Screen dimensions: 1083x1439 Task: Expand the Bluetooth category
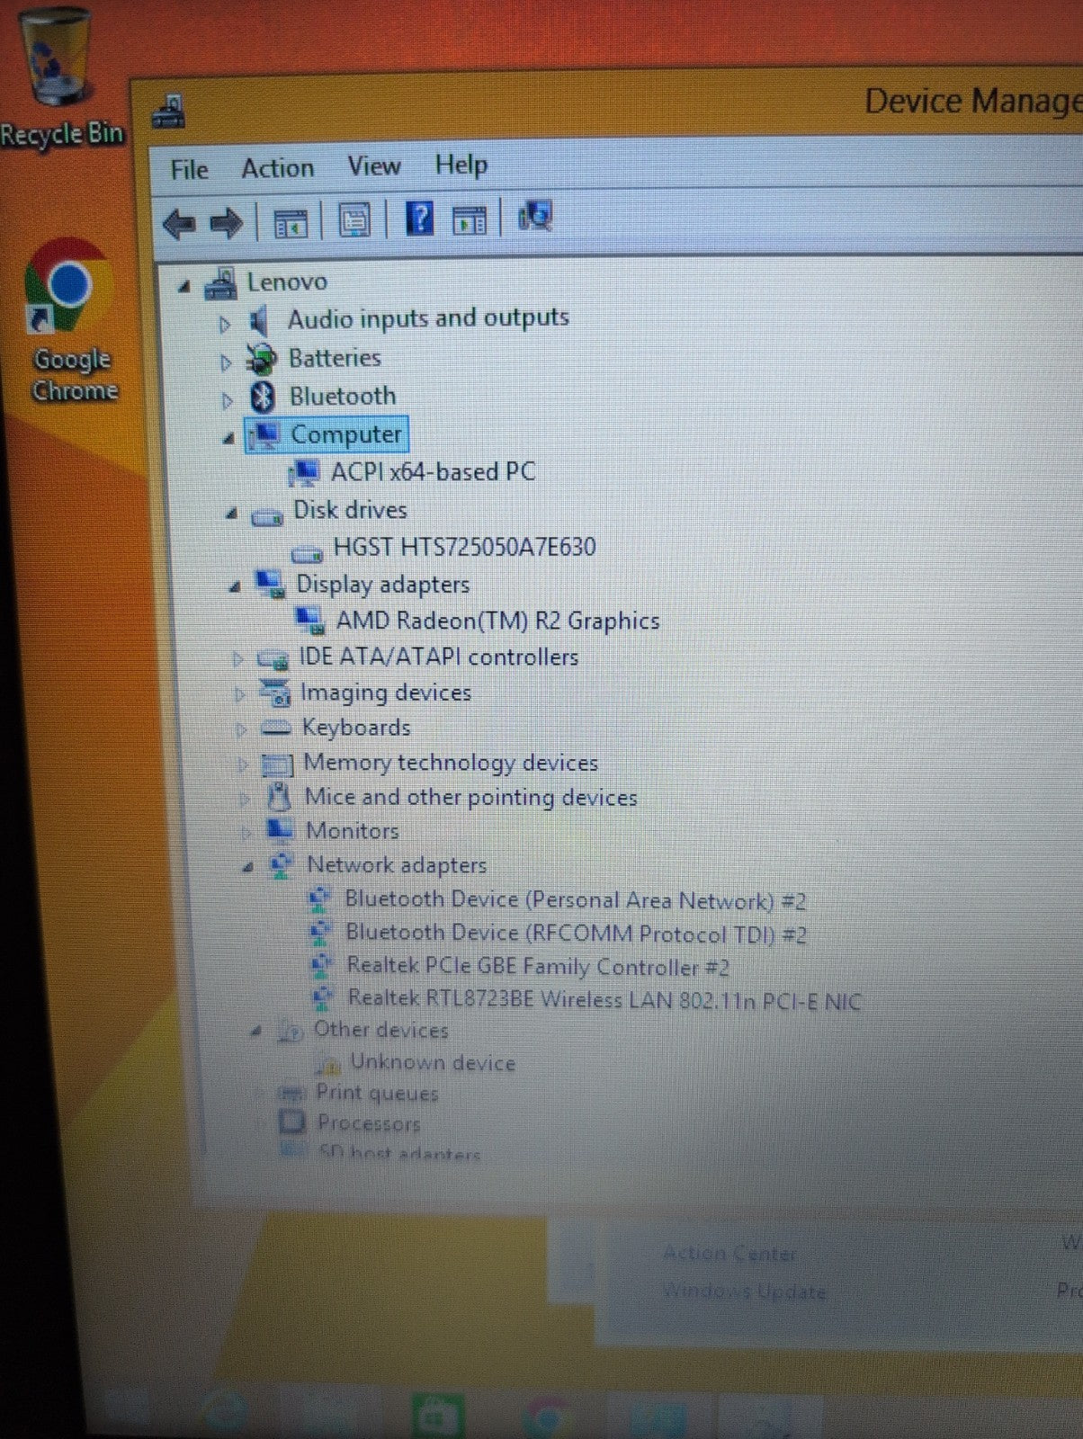[x=227, y=399]
